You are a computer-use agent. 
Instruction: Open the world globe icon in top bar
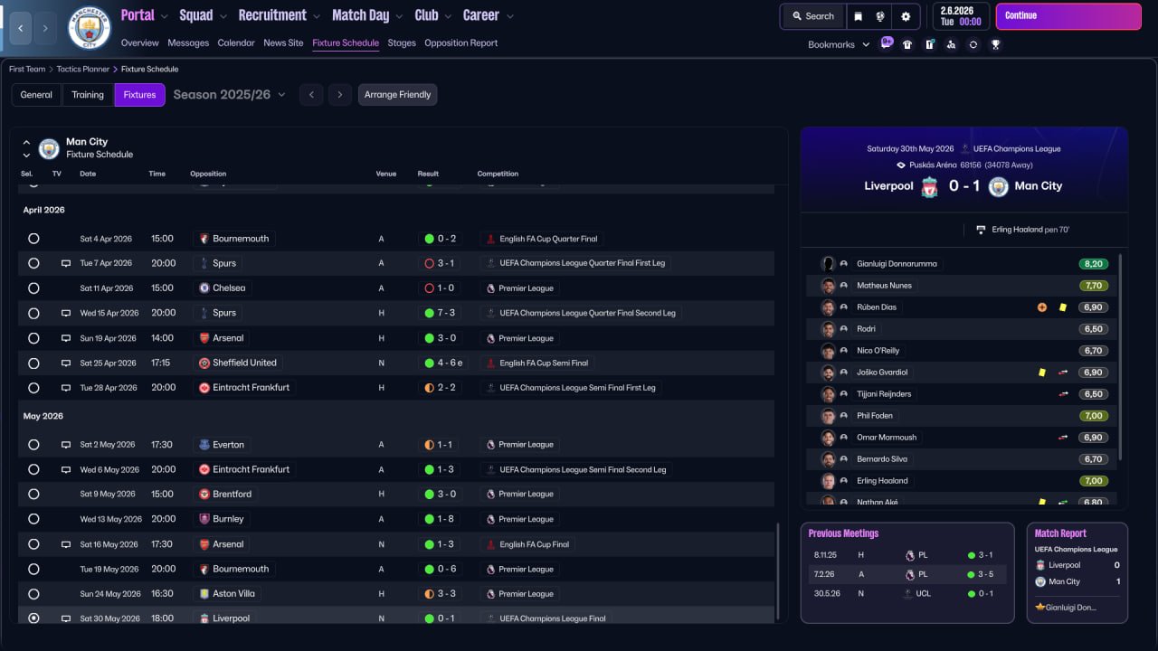[x=881, y=16]
